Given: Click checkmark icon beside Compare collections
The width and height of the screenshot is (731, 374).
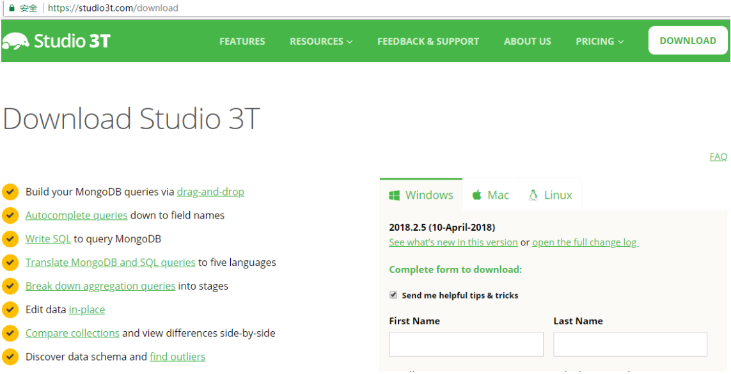Looking at the screenshot, I should coord(10,333).
